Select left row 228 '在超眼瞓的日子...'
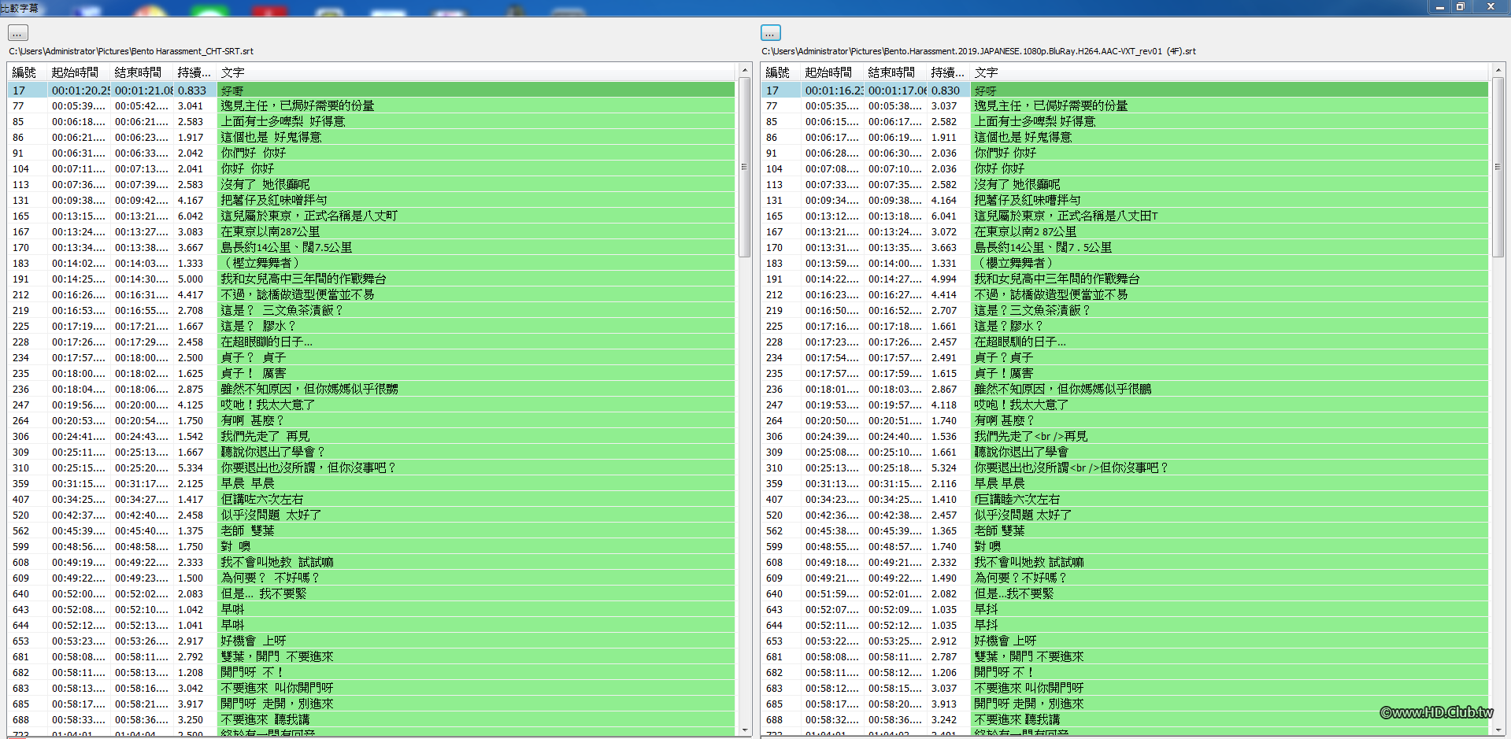Image resolution: width=1511 pixels, height=739 pixels. tap(371, 342)
